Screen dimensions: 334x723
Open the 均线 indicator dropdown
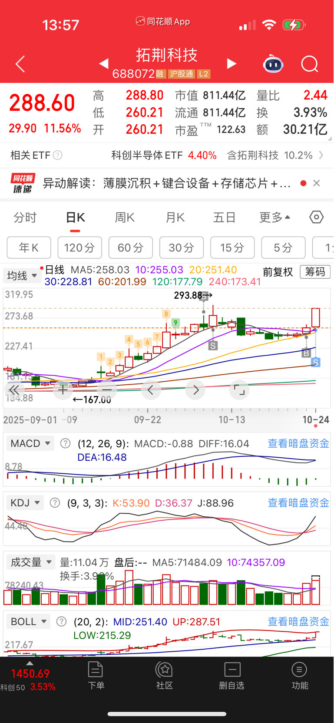coord(22,275)
